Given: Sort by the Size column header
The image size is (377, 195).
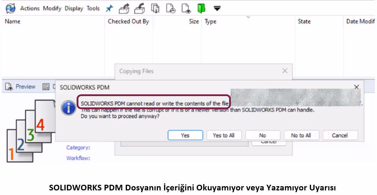Looking at the screenshot, I should pyautogui.click(x=194, y=22).
